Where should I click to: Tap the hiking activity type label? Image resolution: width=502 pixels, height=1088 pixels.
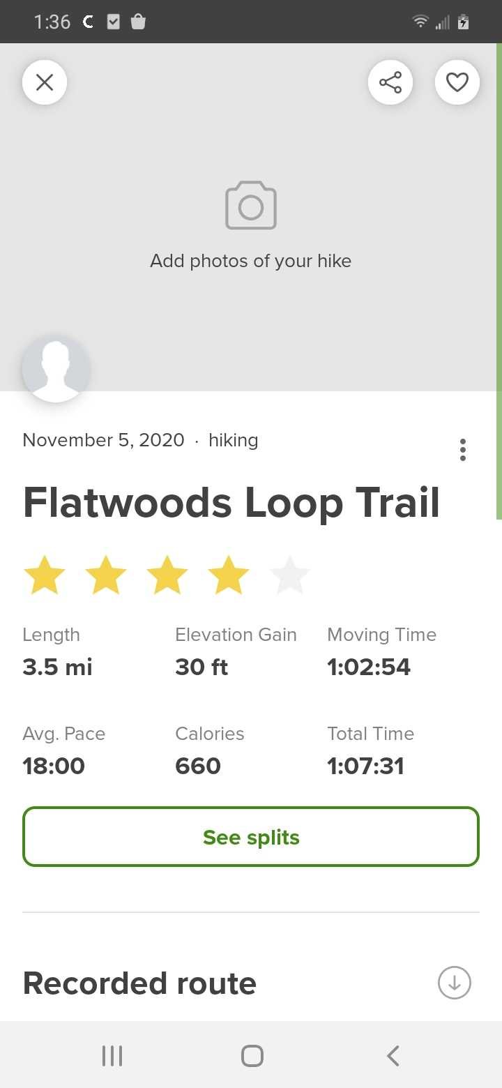[x=233, y=440]
